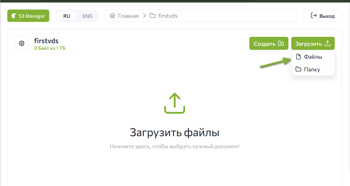Click the Нажмите здесь hint text
The height and width of the screenshot is (186, 350).
point(174,146)
